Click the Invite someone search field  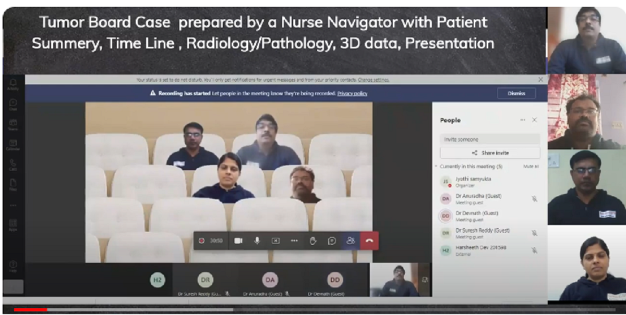(x=489, y=140)
